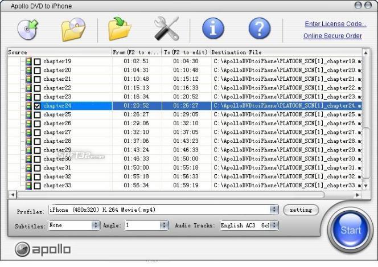Click the vertical scrollbar down arrow
This screenshot has height=267, width=378.
click(x=366, y=186)
